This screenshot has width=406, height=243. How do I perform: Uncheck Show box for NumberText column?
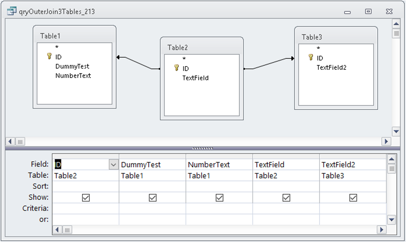point(219,198)
